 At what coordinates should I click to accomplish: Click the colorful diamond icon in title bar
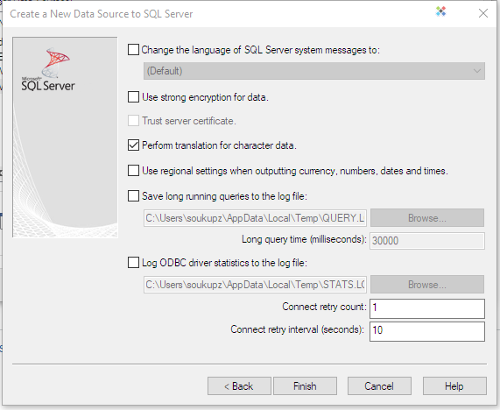point(440,11)
